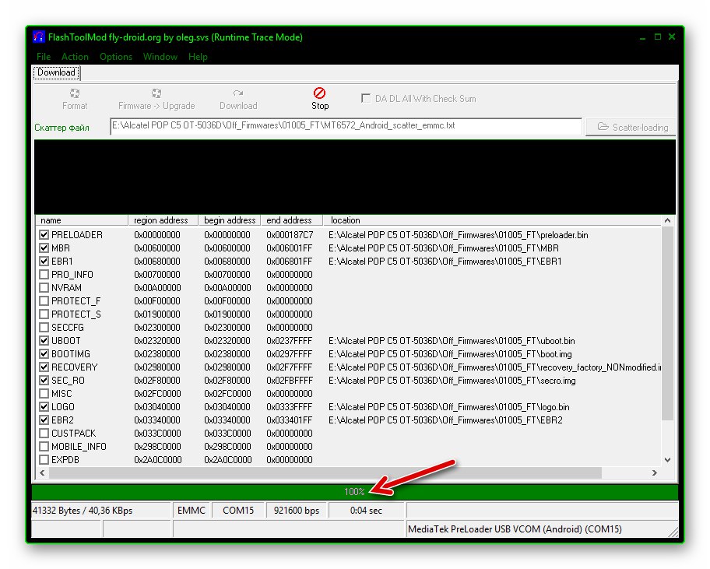
Task: Check the PRO_INFO partition checkbox
Action: point(44,274)
